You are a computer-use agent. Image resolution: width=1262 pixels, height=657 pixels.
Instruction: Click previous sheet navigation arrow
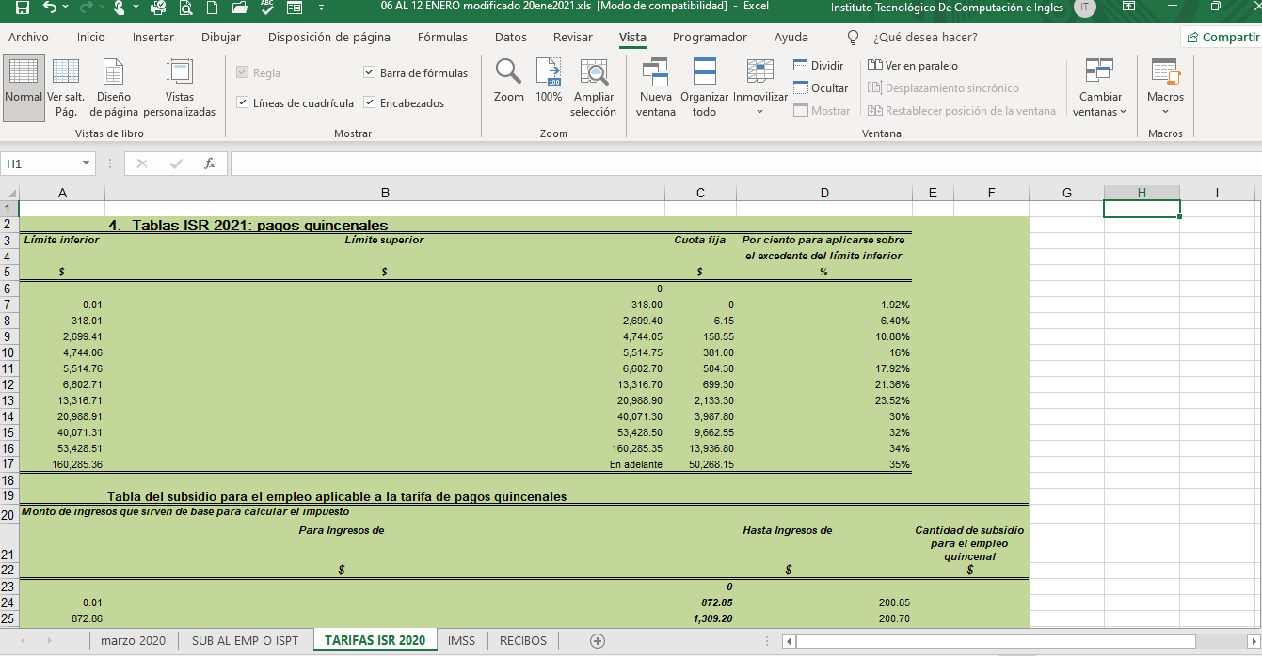22,640
